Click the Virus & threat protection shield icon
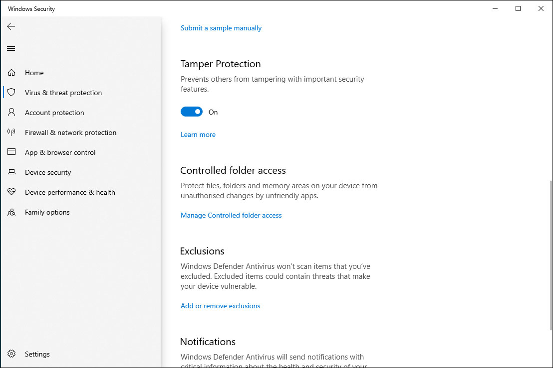The height and width of the screenshot is (368, 553). [11, 93]
